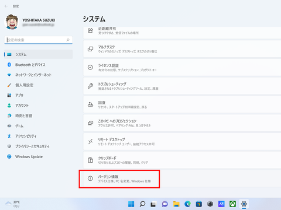This screenshot has height=210, width=281.
Task: Open 時刻と言語 in sidebar
Action: pyautogui.click(x=39, y=116)
